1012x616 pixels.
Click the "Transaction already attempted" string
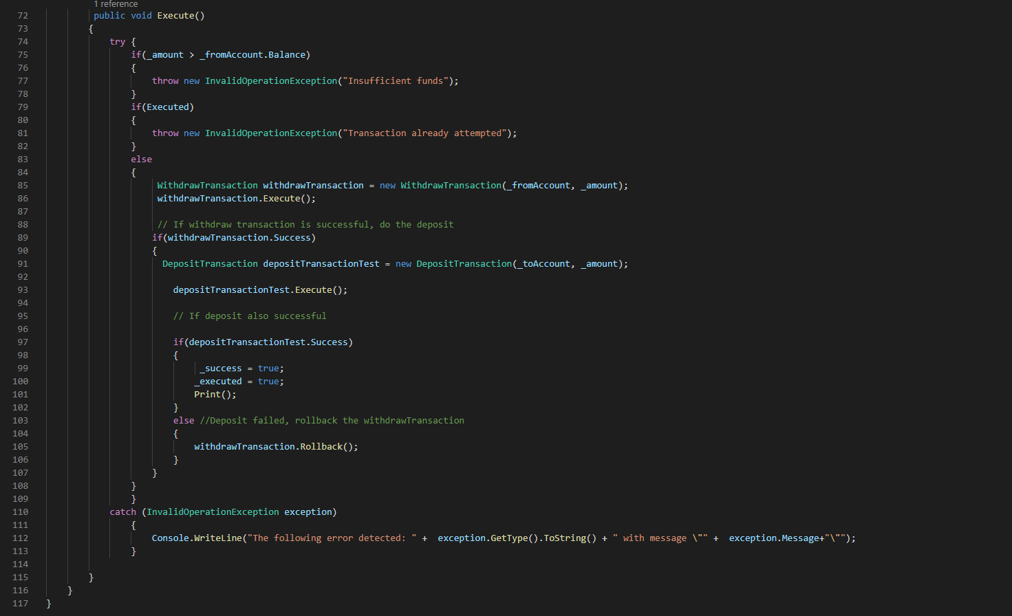(x=424, y=133)
